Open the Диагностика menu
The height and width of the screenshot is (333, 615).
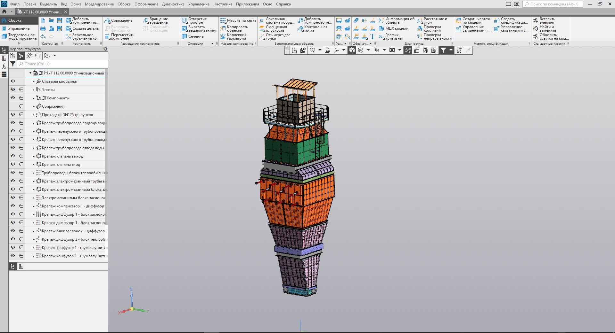pyautogui.click(x=173, y=4)
